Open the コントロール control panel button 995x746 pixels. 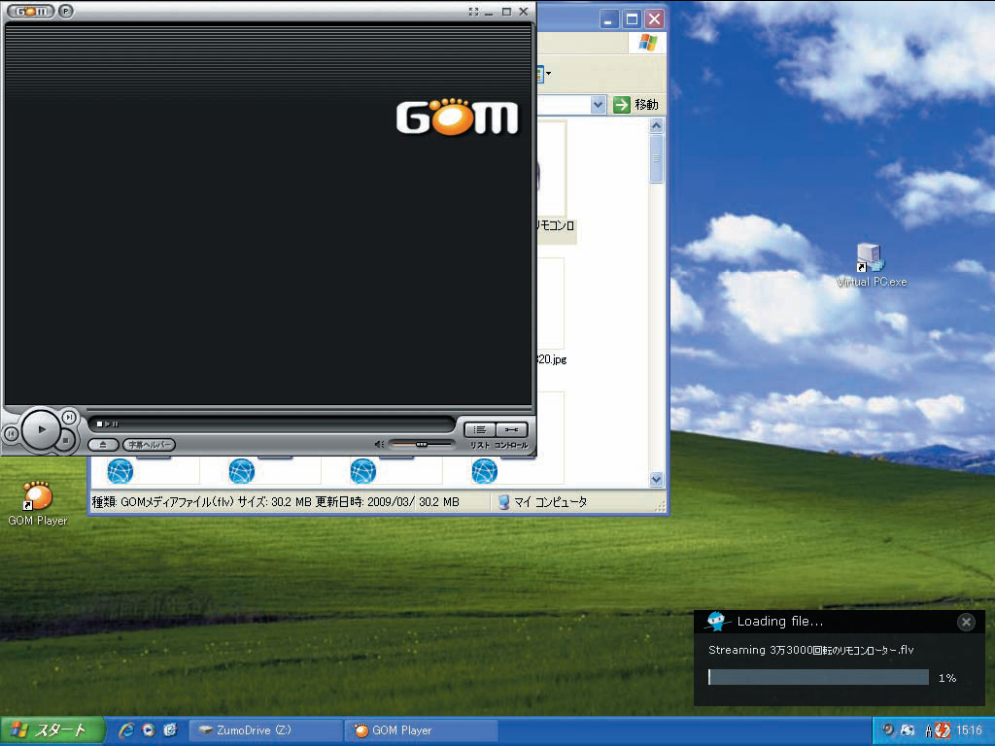511,429
